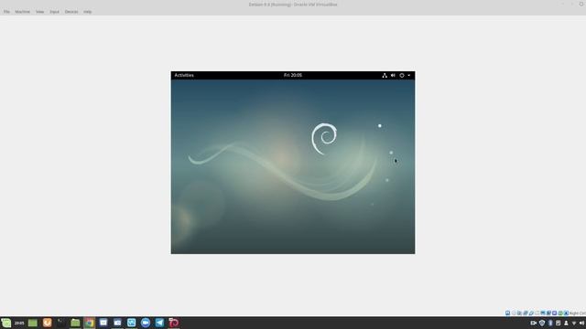Click the user account tray icon
586x329 pixels.
pos(566,323)
